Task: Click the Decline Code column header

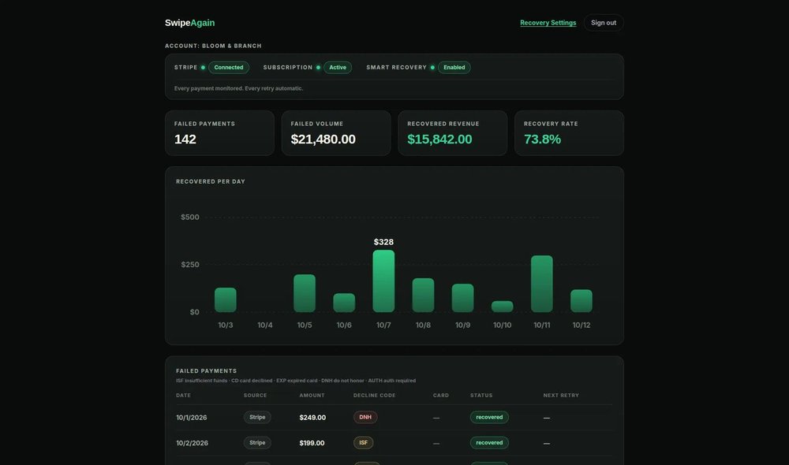Action: pos(374,396)
